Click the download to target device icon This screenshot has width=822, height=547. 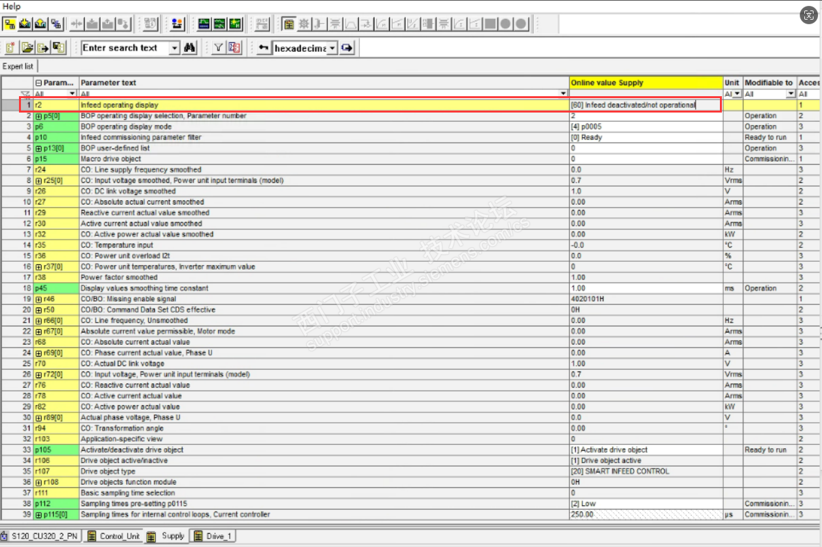click(x=25, y=24)
